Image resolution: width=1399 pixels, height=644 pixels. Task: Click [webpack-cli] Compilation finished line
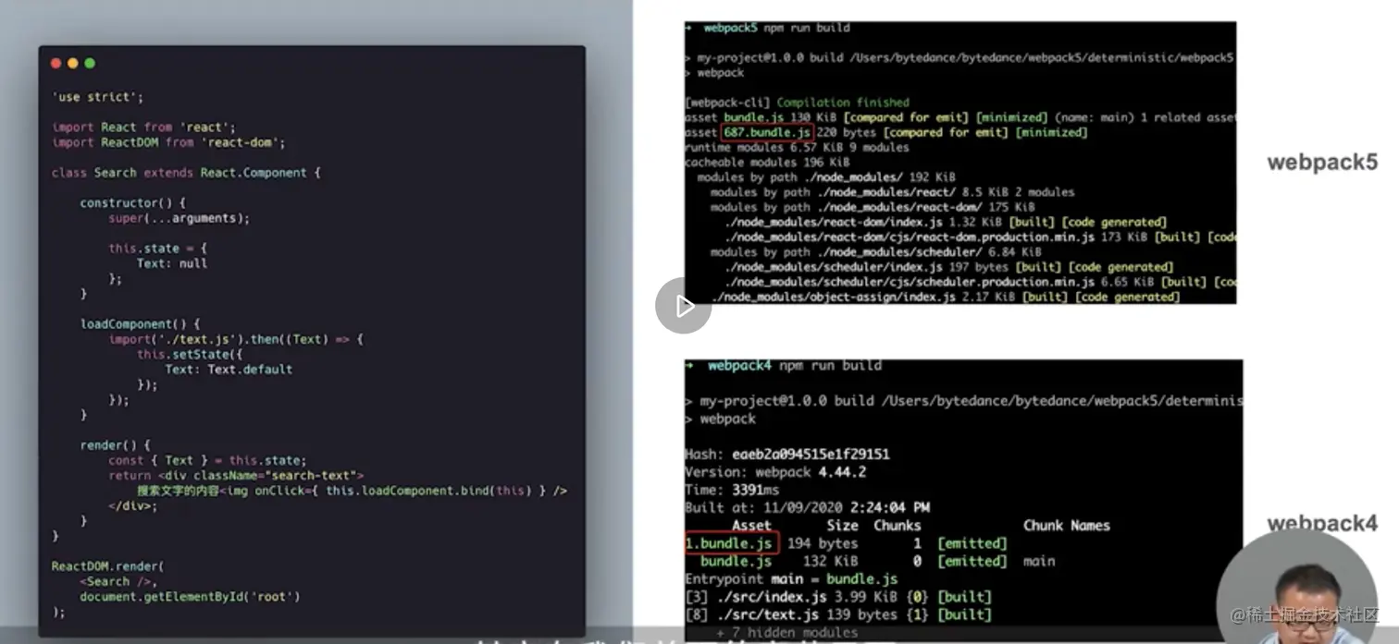click(x=798, y=103)
